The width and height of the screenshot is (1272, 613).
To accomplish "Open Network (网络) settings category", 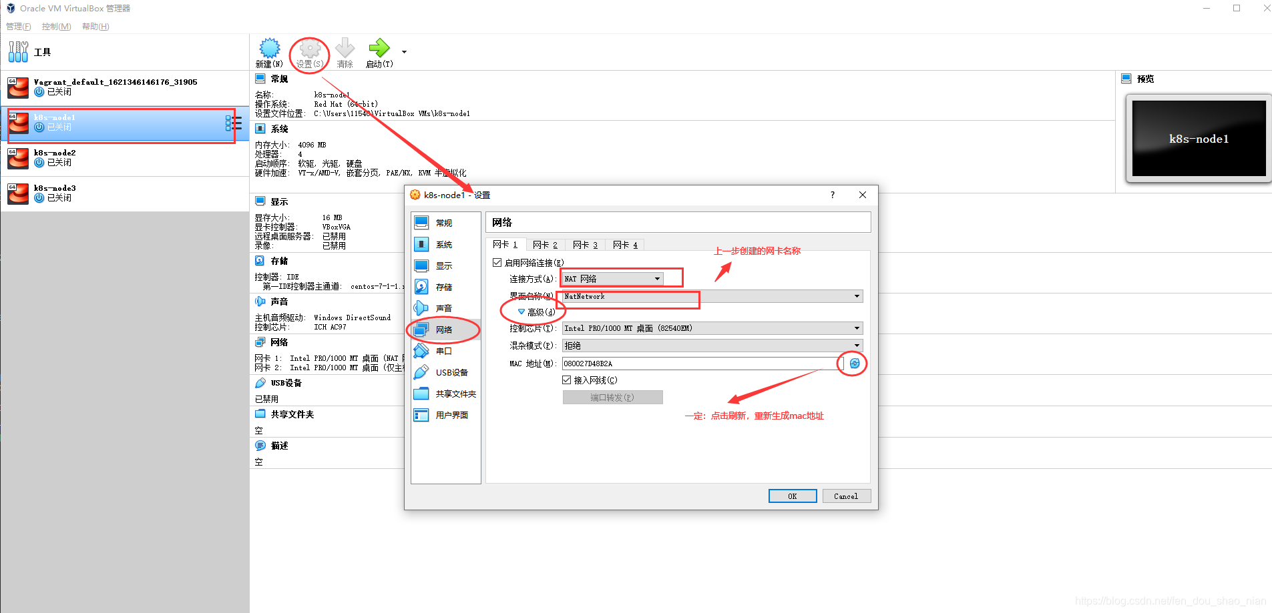I will click(x=445, y=330).
